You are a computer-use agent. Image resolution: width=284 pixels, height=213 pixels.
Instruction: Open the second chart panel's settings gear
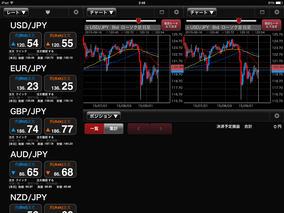(277, 12)
